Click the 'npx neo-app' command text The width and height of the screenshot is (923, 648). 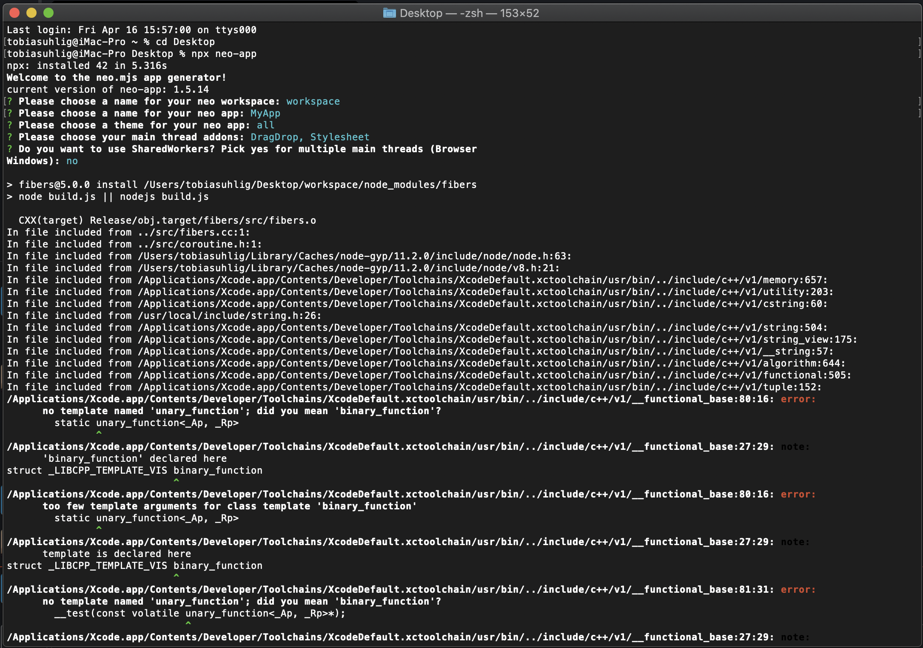224,54
